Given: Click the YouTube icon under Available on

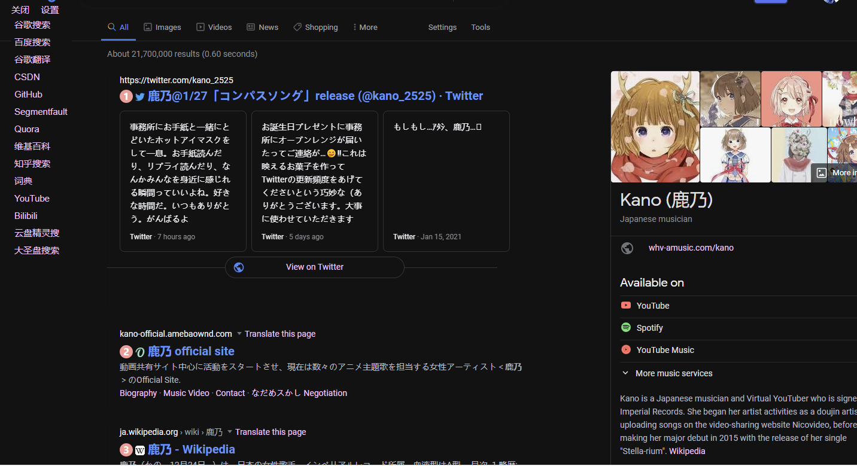Looking at the screenshot, I should (626, 306).
